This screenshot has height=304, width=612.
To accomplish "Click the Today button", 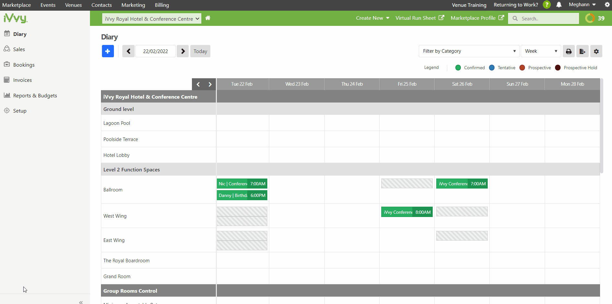I will point(200,51).
